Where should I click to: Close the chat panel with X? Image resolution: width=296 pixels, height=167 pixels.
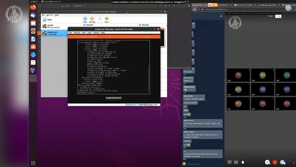[221, 16]
